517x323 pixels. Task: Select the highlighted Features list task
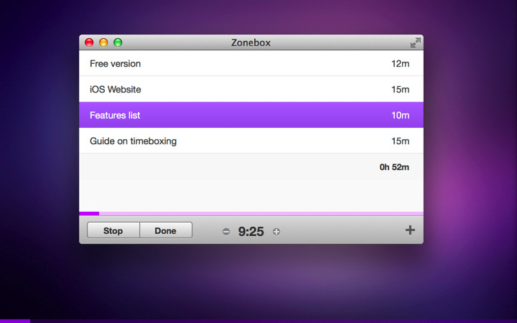(x=251, y=115)
